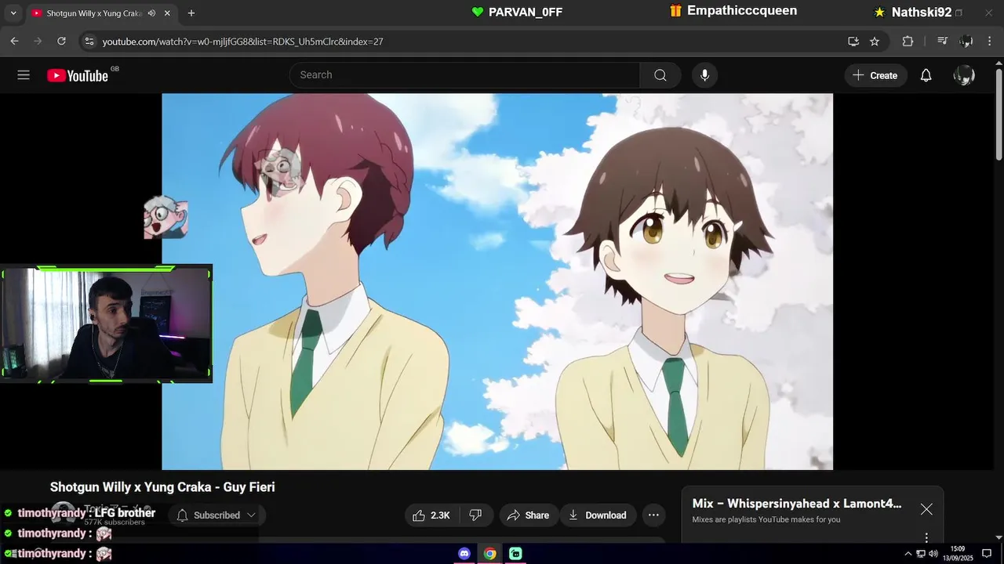Viewport: 1004px width, 564px height.
Task: Open the Mix panel three-dot options
Action: (x=926, y=537)
